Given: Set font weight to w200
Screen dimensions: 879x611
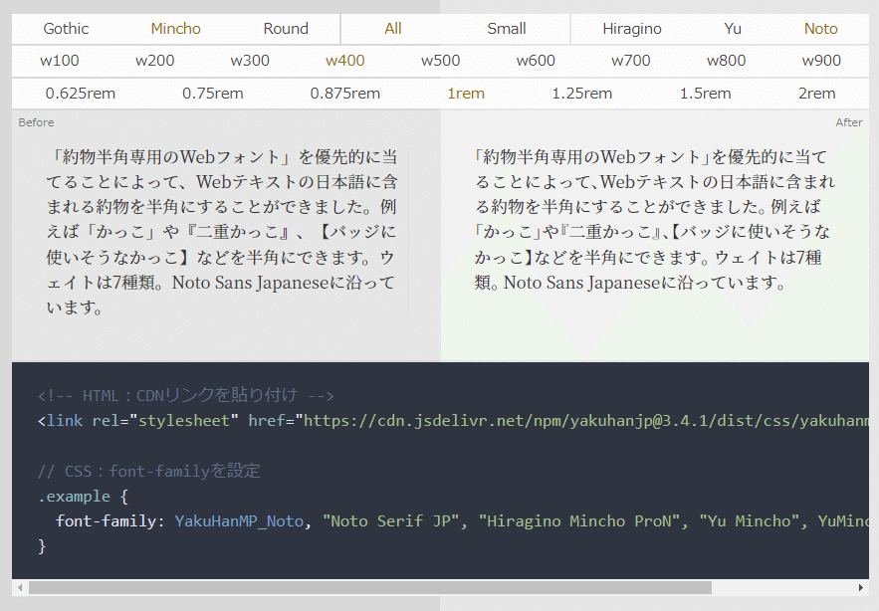Looking at the screenshot, I should coord(154,61).
